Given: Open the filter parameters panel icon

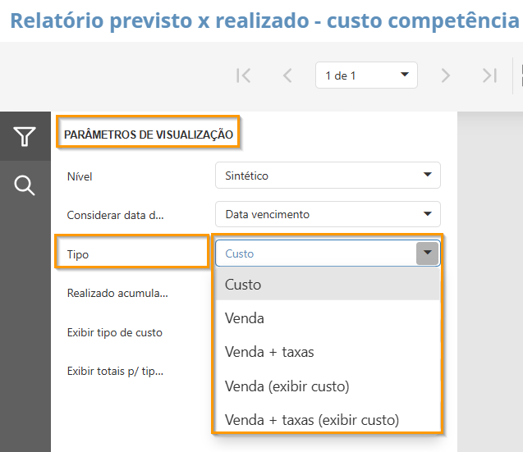Looking at the screenshot, I should [x=25, y=137].
